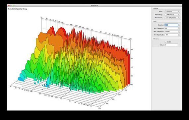Click the Max Frequency stepper control
This screenshot has width=189, height=120.
point(179,31)
